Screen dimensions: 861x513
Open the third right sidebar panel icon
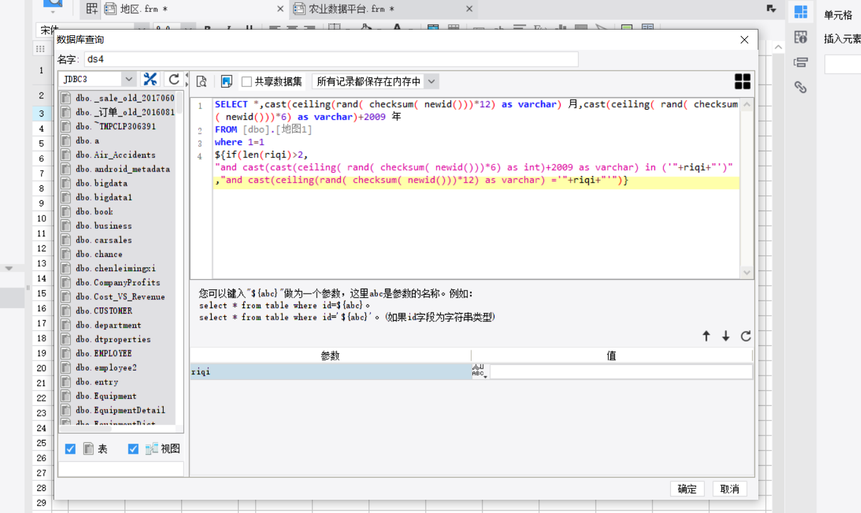coord(801,62)
